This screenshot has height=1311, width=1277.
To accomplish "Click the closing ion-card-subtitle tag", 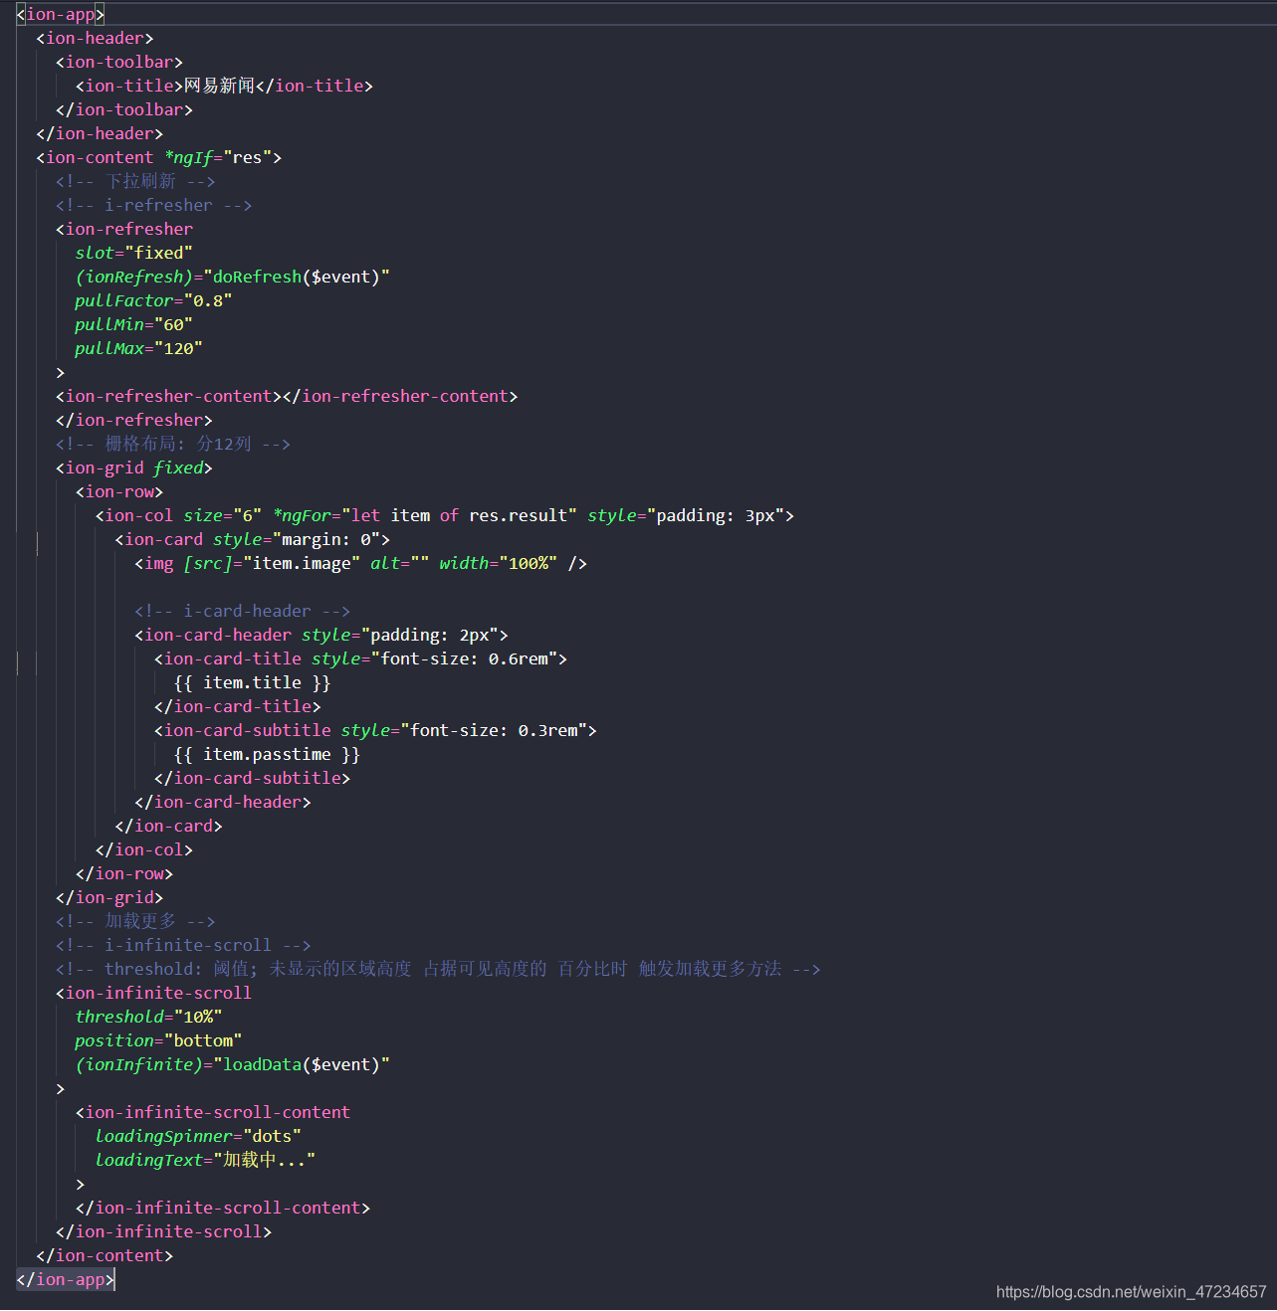I will pos(252,778).
